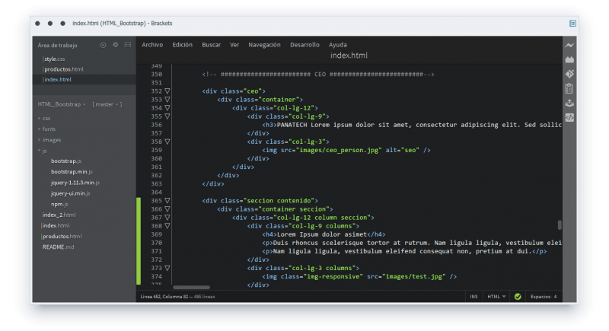This screenshot has height=331, width=609.
Task: Split the editor view icon
Action: pyautogui.click(x=128, y=45)
